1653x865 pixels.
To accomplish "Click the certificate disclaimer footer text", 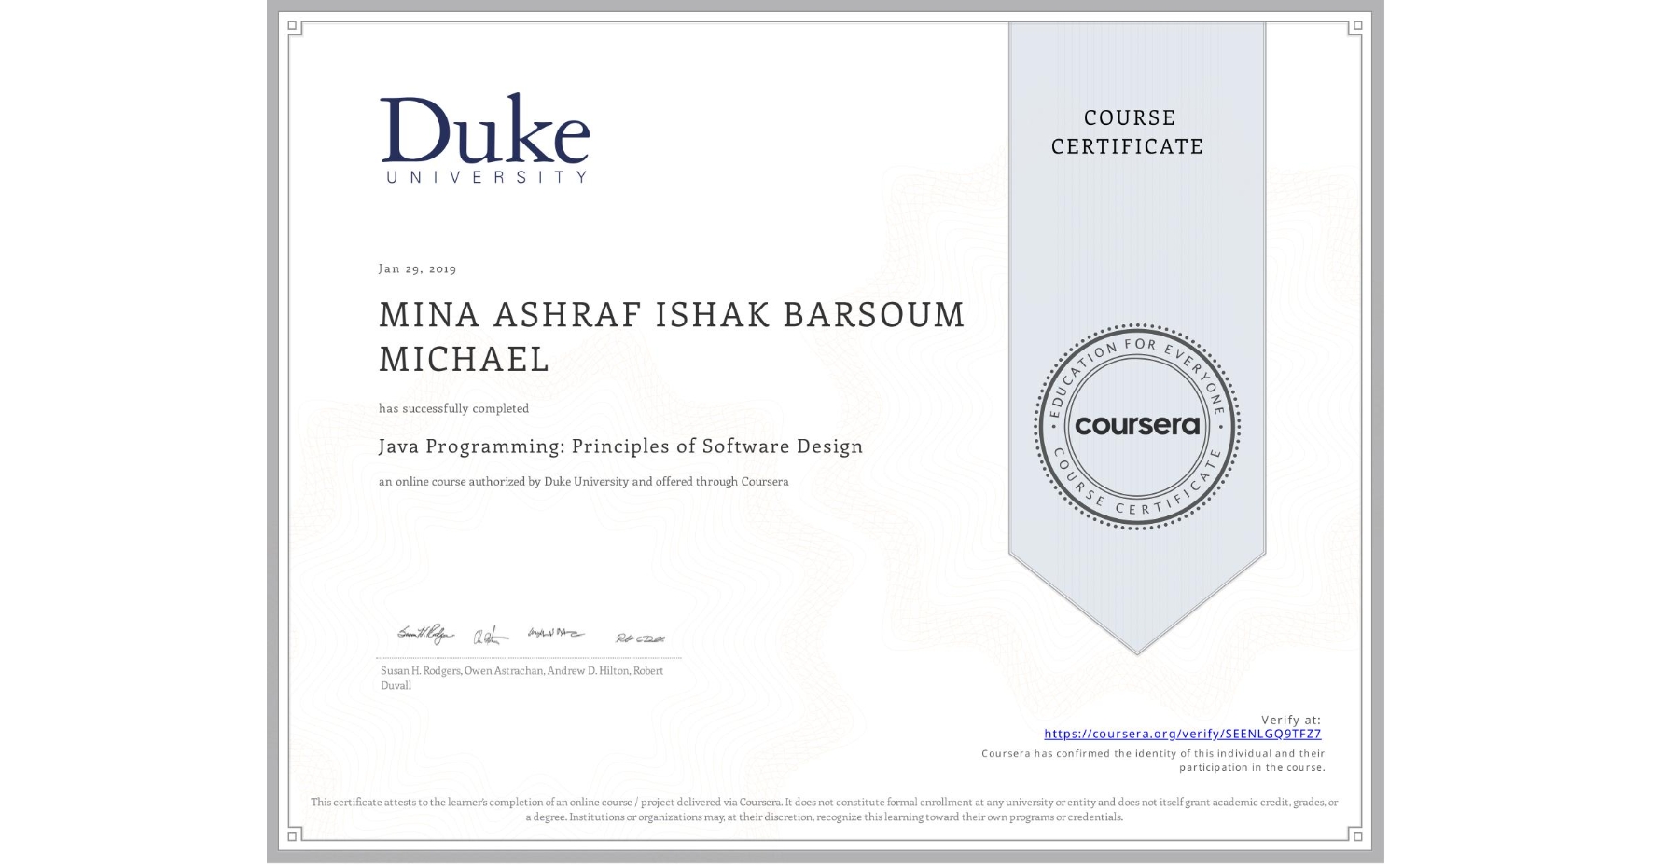I will [825, 809].
